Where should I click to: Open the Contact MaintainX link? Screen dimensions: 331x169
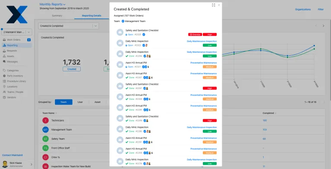click(x=13, y=155)
